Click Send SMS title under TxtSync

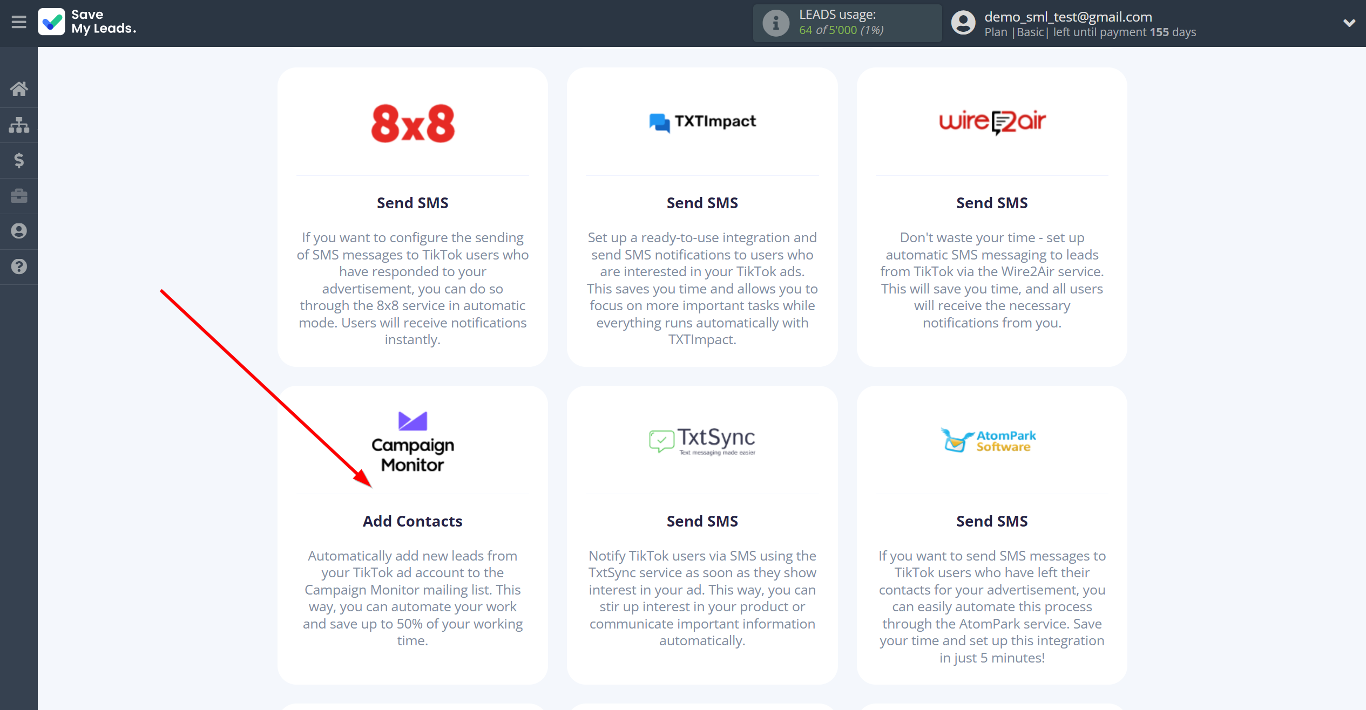tap(702, 521)
